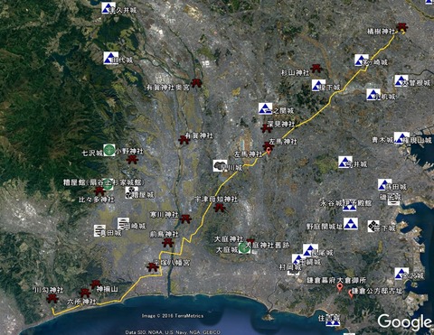Open the 宇津母知神社 torii marker
434x335 pixels.
pos(220,207)
